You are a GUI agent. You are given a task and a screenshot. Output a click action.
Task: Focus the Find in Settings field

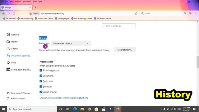coord(119,26)
